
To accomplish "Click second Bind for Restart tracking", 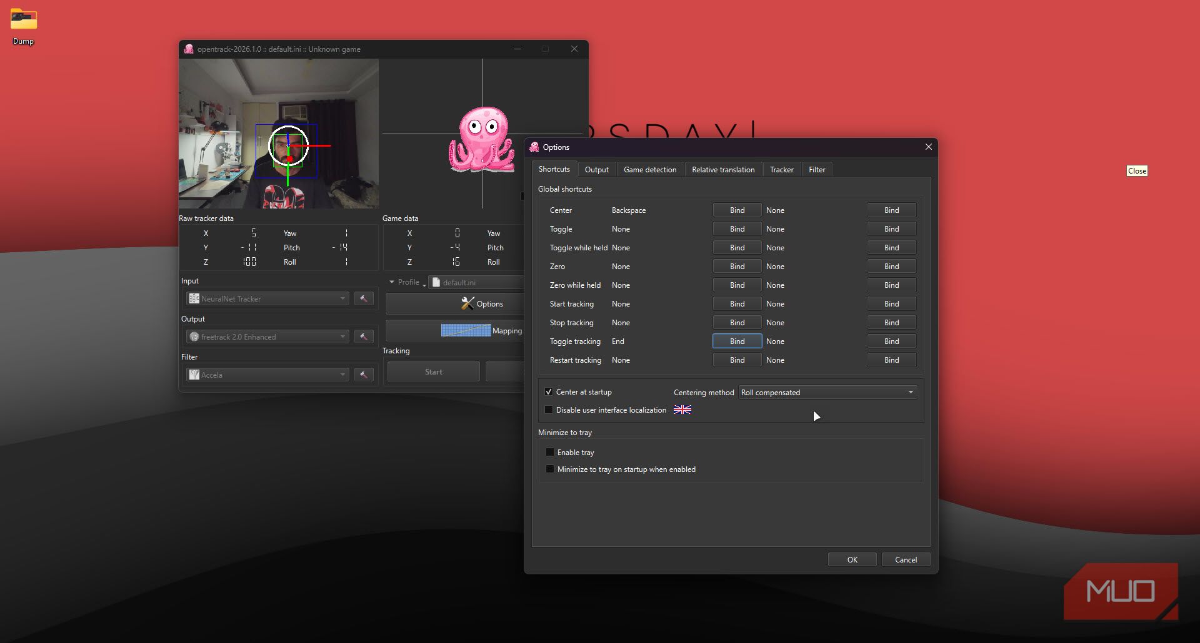I will (x=891, y=360).
